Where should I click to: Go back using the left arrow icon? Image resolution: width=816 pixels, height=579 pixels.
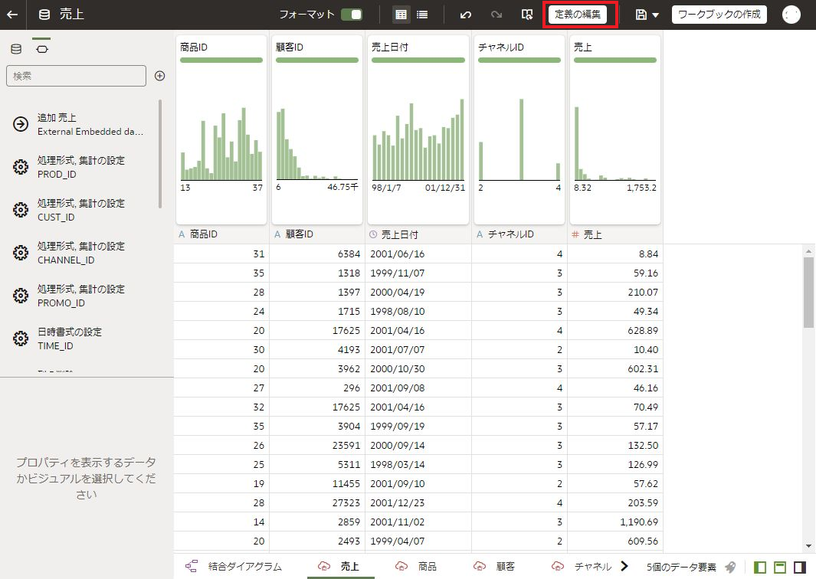tap(12, 15)
